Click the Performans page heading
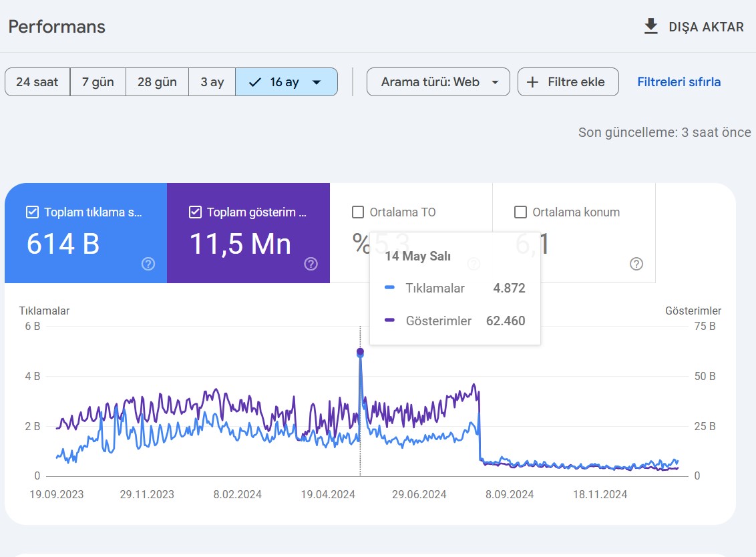The image size is (756, 557). pos(57,27)
